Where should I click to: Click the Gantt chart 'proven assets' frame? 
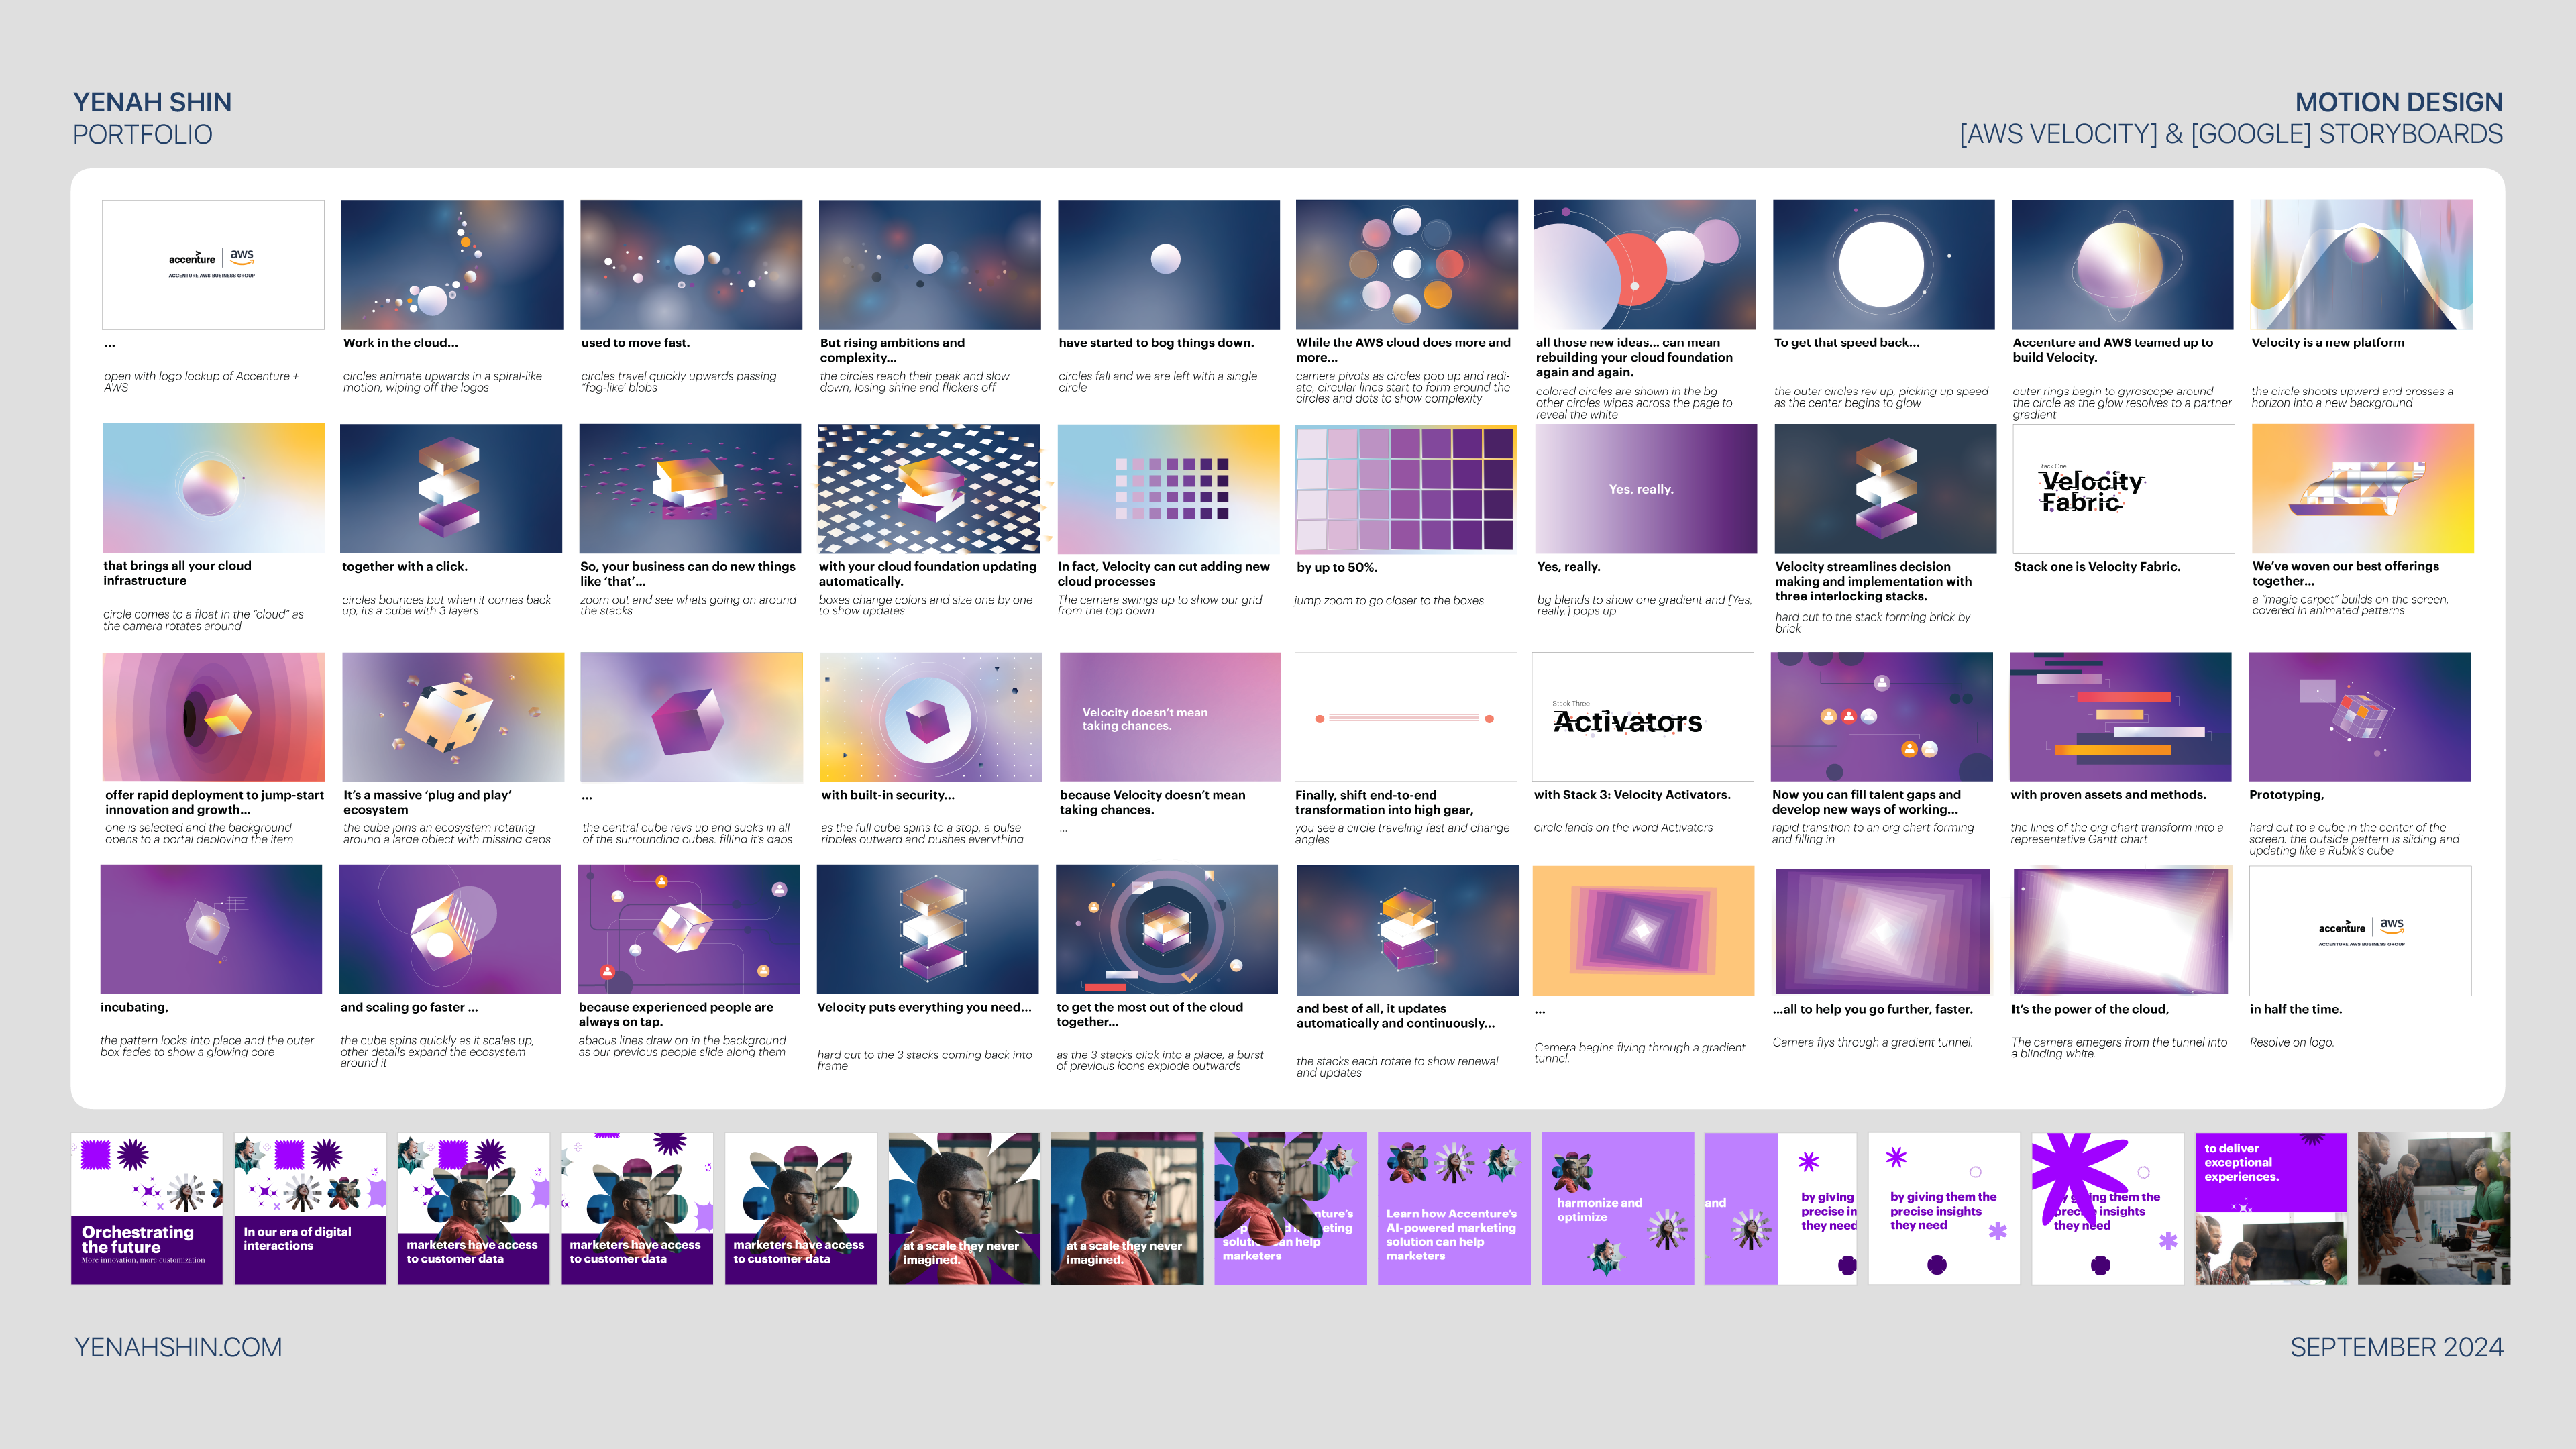[2120, 716]
